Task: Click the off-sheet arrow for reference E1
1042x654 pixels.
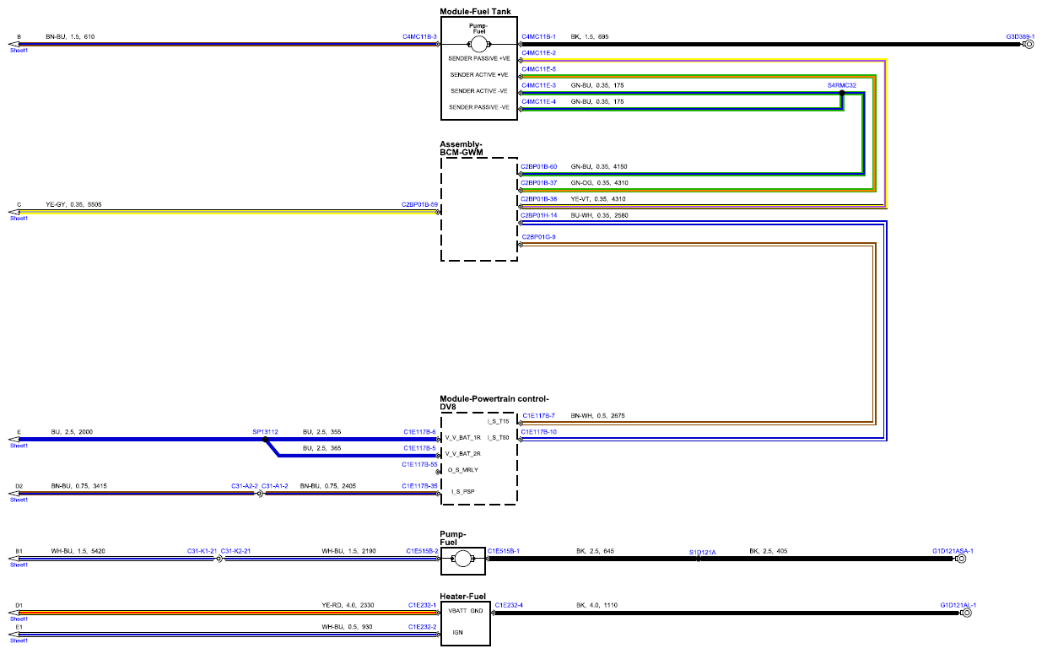Action: (14, 634)
